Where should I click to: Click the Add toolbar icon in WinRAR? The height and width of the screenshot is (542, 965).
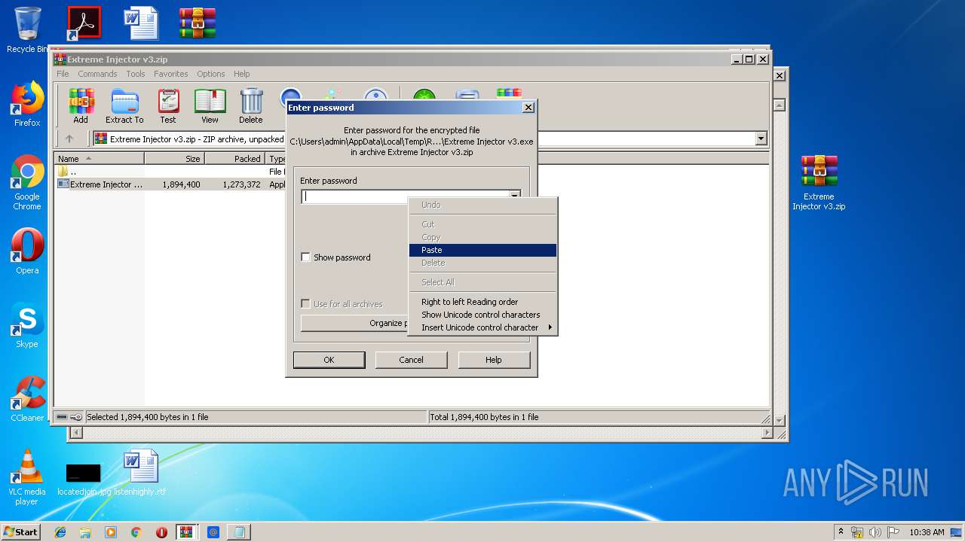click(81, 106)
